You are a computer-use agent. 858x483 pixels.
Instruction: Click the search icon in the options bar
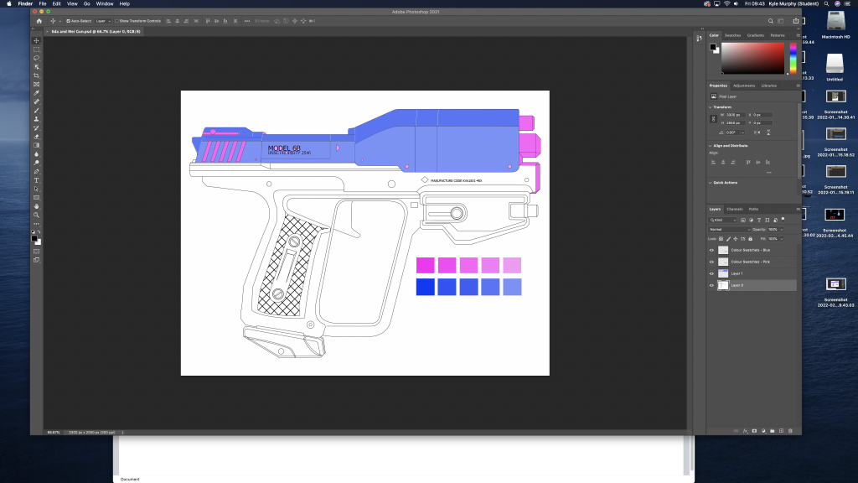771,21
